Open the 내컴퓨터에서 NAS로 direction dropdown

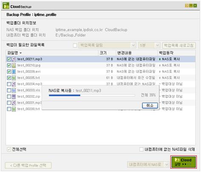tap(148, 164)
